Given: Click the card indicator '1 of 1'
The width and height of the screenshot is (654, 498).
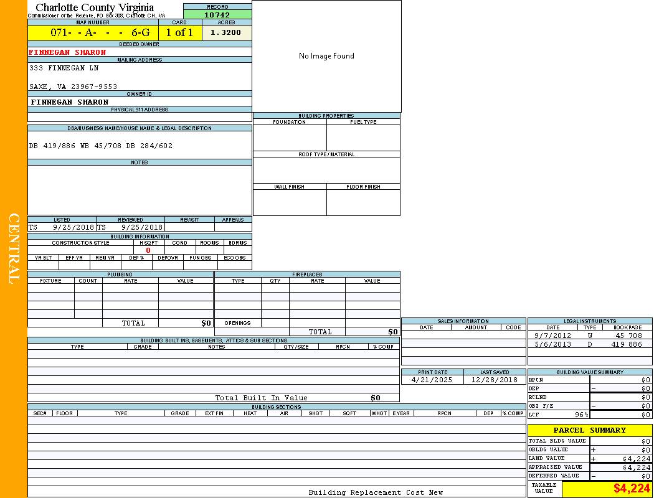Looking at the screenshot, I should click(179, 33).
